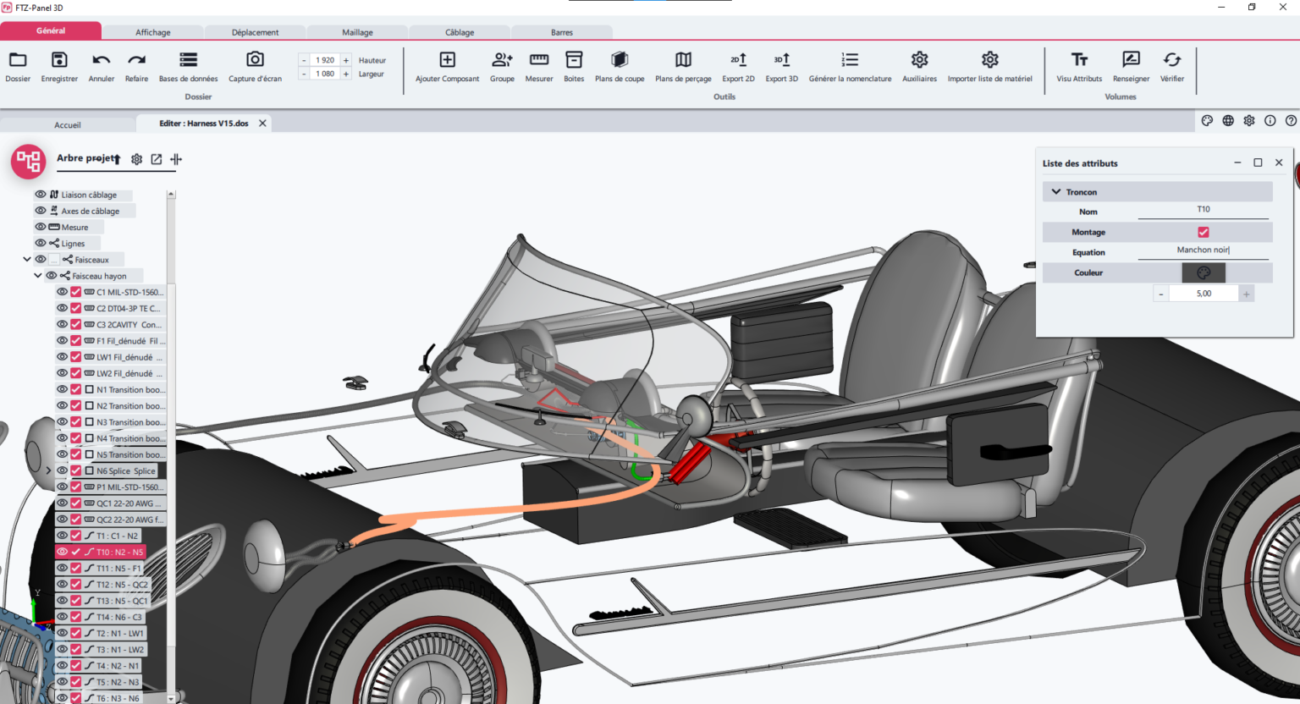
Task: Click Annuler to undo last action
Action: coord(101,67)
